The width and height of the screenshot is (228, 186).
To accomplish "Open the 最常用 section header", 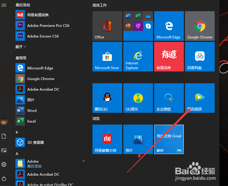I will (21, 58).
